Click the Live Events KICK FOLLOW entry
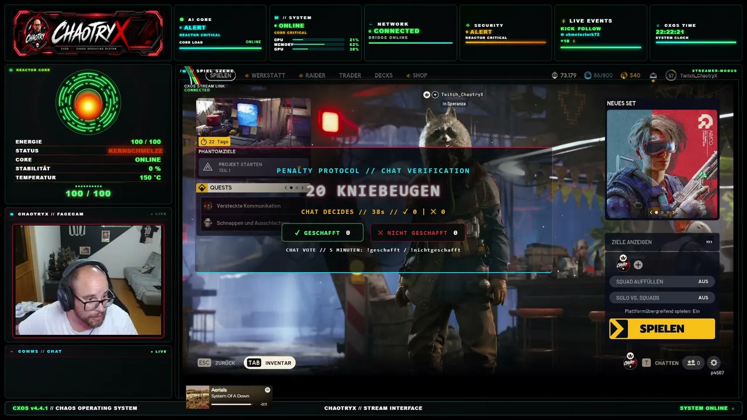The width and height of the screenshot is (747, 420). tap(580, 29)
